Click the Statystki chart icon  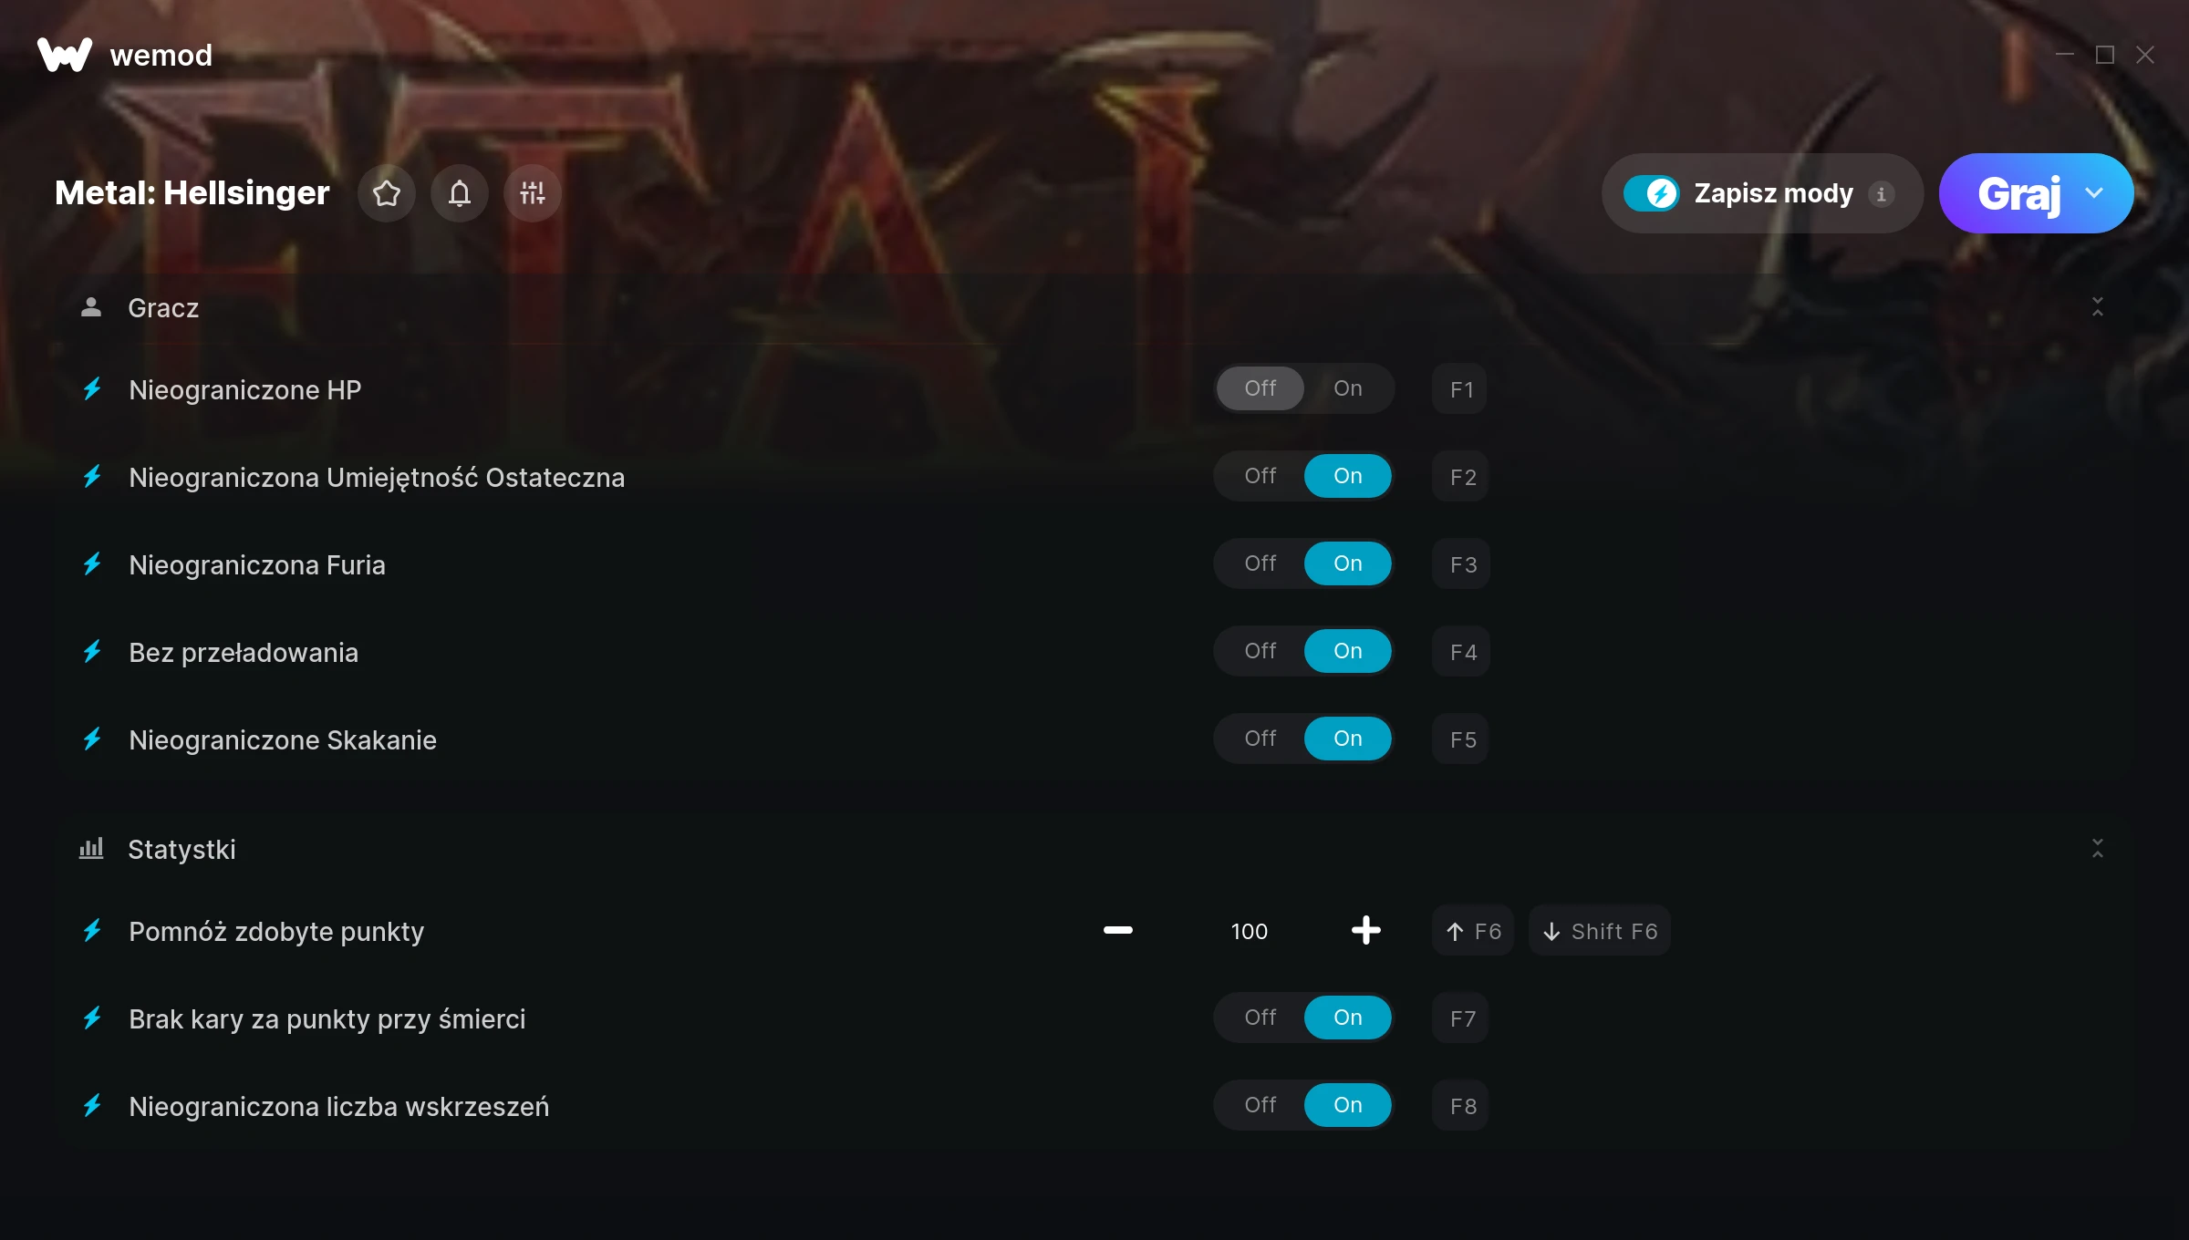point(91,849)
